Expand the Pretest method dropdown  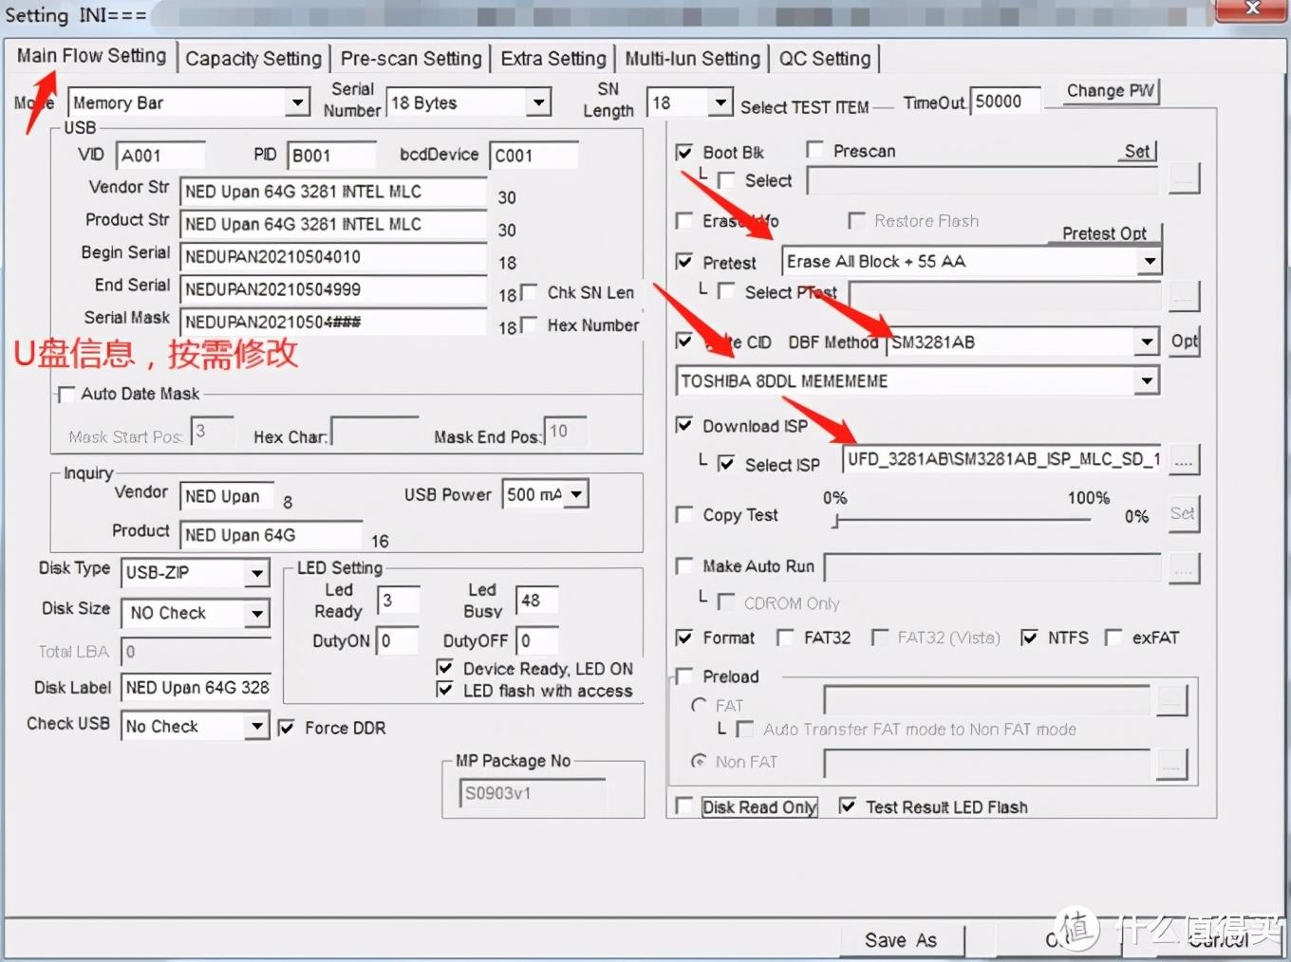coord(1150,261)
